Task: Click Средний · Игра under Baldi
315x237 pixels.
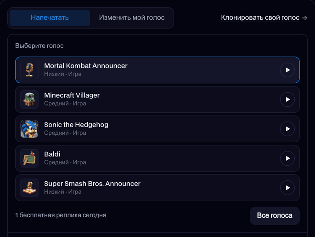Action: 65,162
